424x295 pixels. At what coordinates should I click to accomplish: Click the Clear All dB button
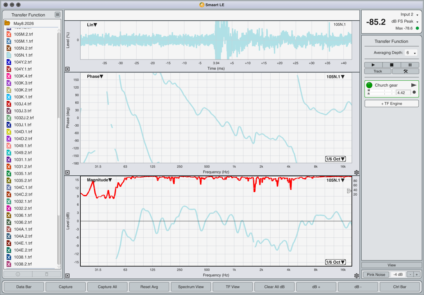(274, 287)
